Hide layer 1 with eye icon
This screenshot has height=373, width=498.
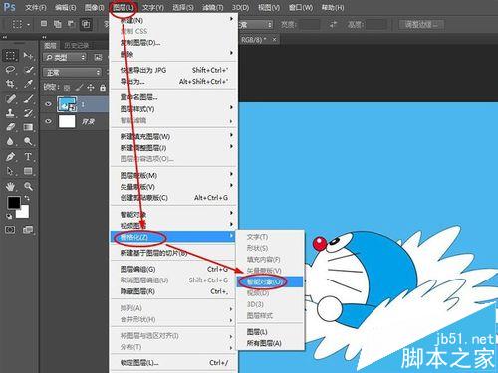[x=48, y=104]
